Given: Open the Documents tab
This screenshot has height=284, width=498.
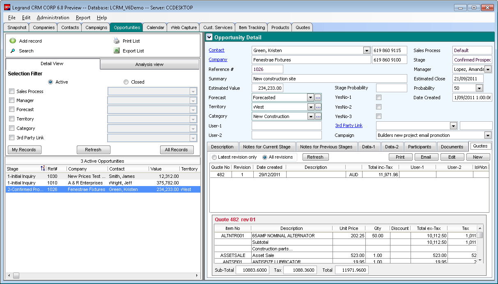Looking at the screenshot, I should (x=452, y=147).
